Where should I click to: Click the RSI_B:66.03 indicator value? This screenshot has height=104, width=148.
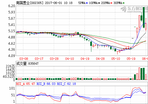(x=46, y=84)
